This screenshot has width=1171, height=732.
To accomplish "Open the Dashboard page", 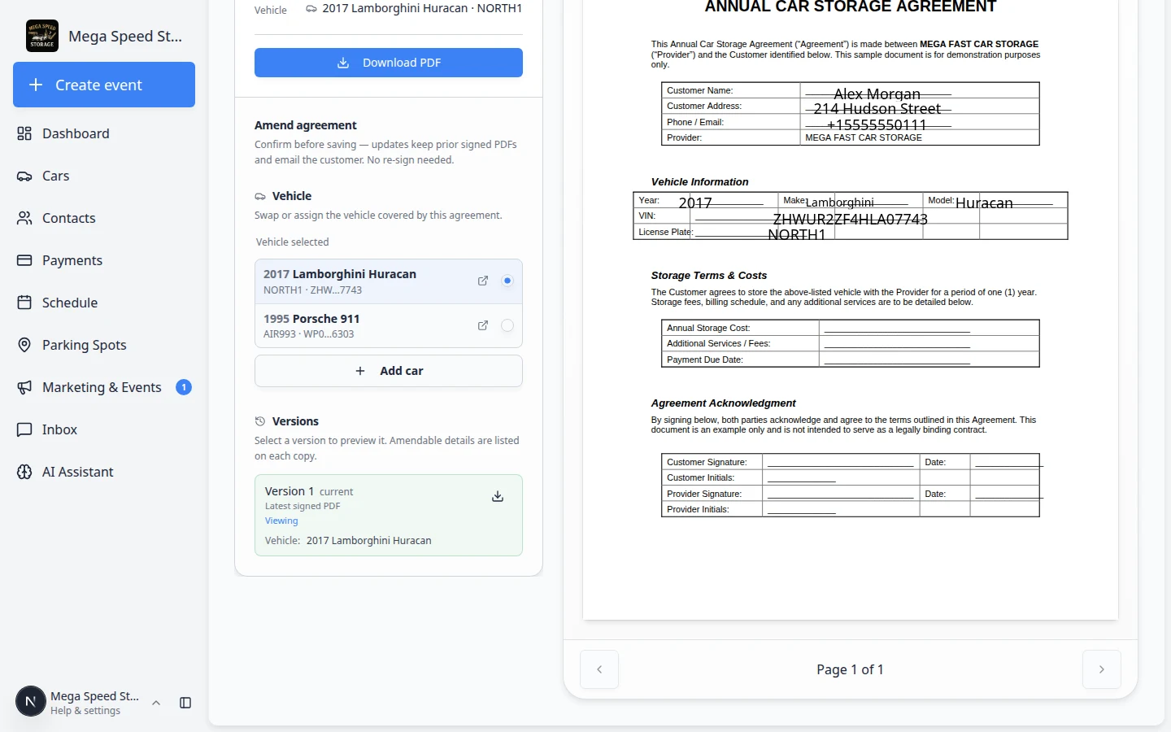I will pyautogui.click(x=104, y=133).
